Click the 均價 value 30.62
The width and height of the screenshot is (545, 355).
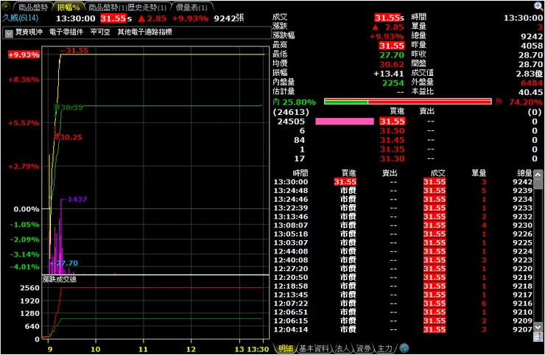(392, 65)
